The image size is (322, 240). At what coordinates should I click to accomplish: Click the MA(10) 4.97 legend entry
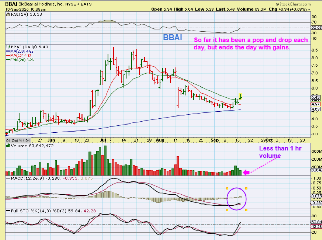pyautogui.click(x=19, y=55)
